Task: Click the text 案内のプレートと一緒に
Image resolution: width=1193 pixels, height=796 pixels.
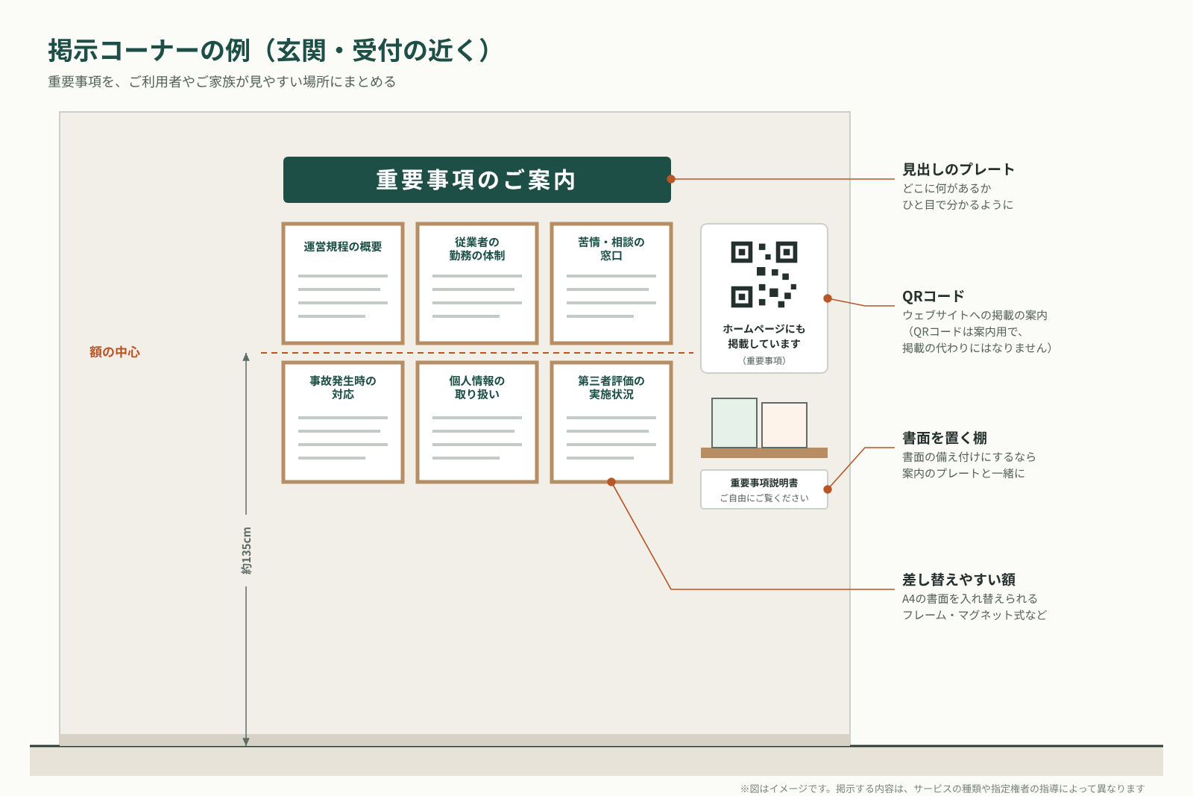Action: click(x=964, y=473)
